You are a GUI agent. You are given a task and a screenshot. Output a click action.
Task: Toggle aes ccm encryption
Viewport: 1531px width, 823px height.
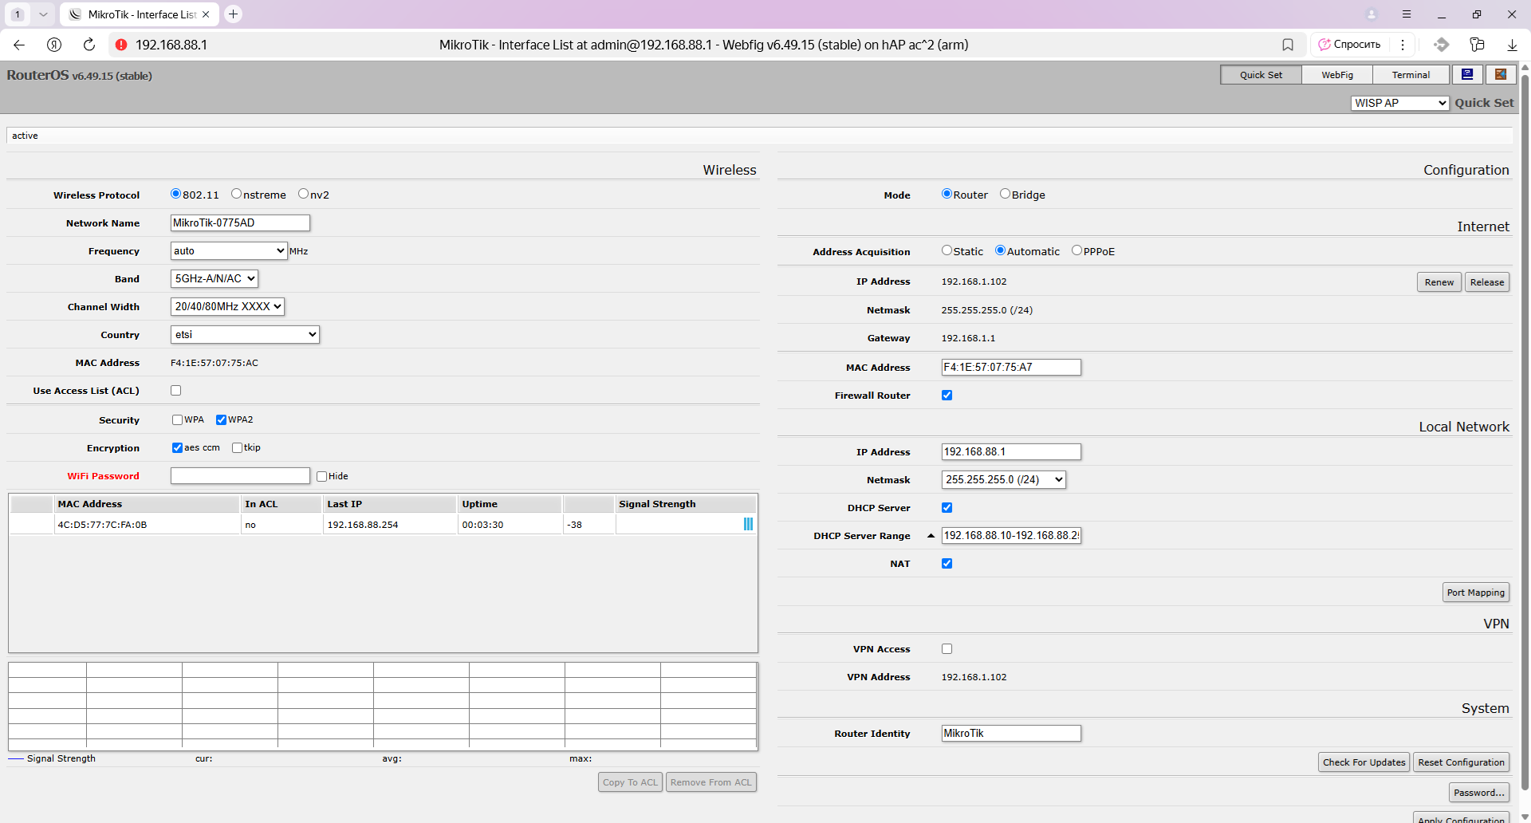pyautogui.click(x=178, y=448)
